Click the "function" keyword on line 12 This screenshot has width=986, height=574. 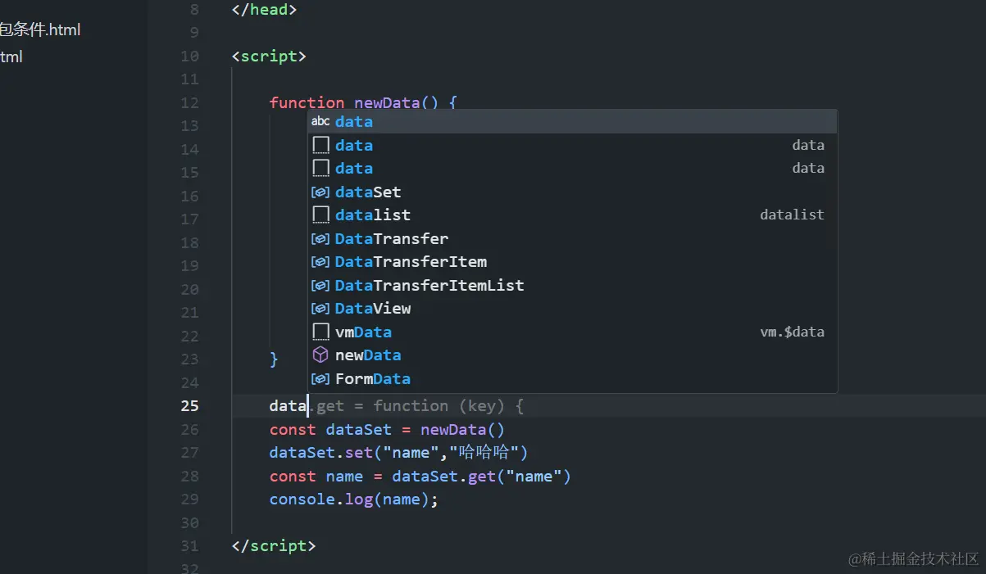tap(307, 102)
